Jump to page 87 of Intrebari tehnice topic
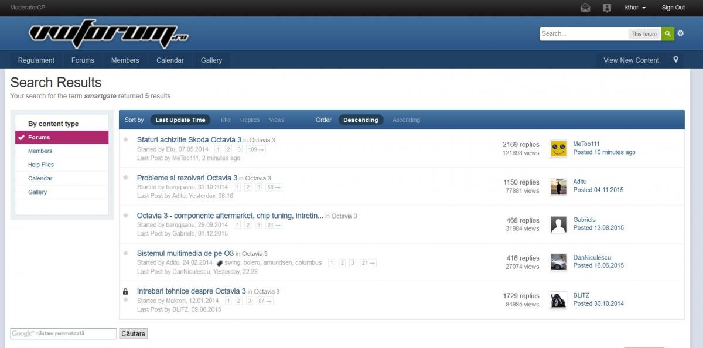Viewport: 703px width, 348px height. (x=265, y=301)
